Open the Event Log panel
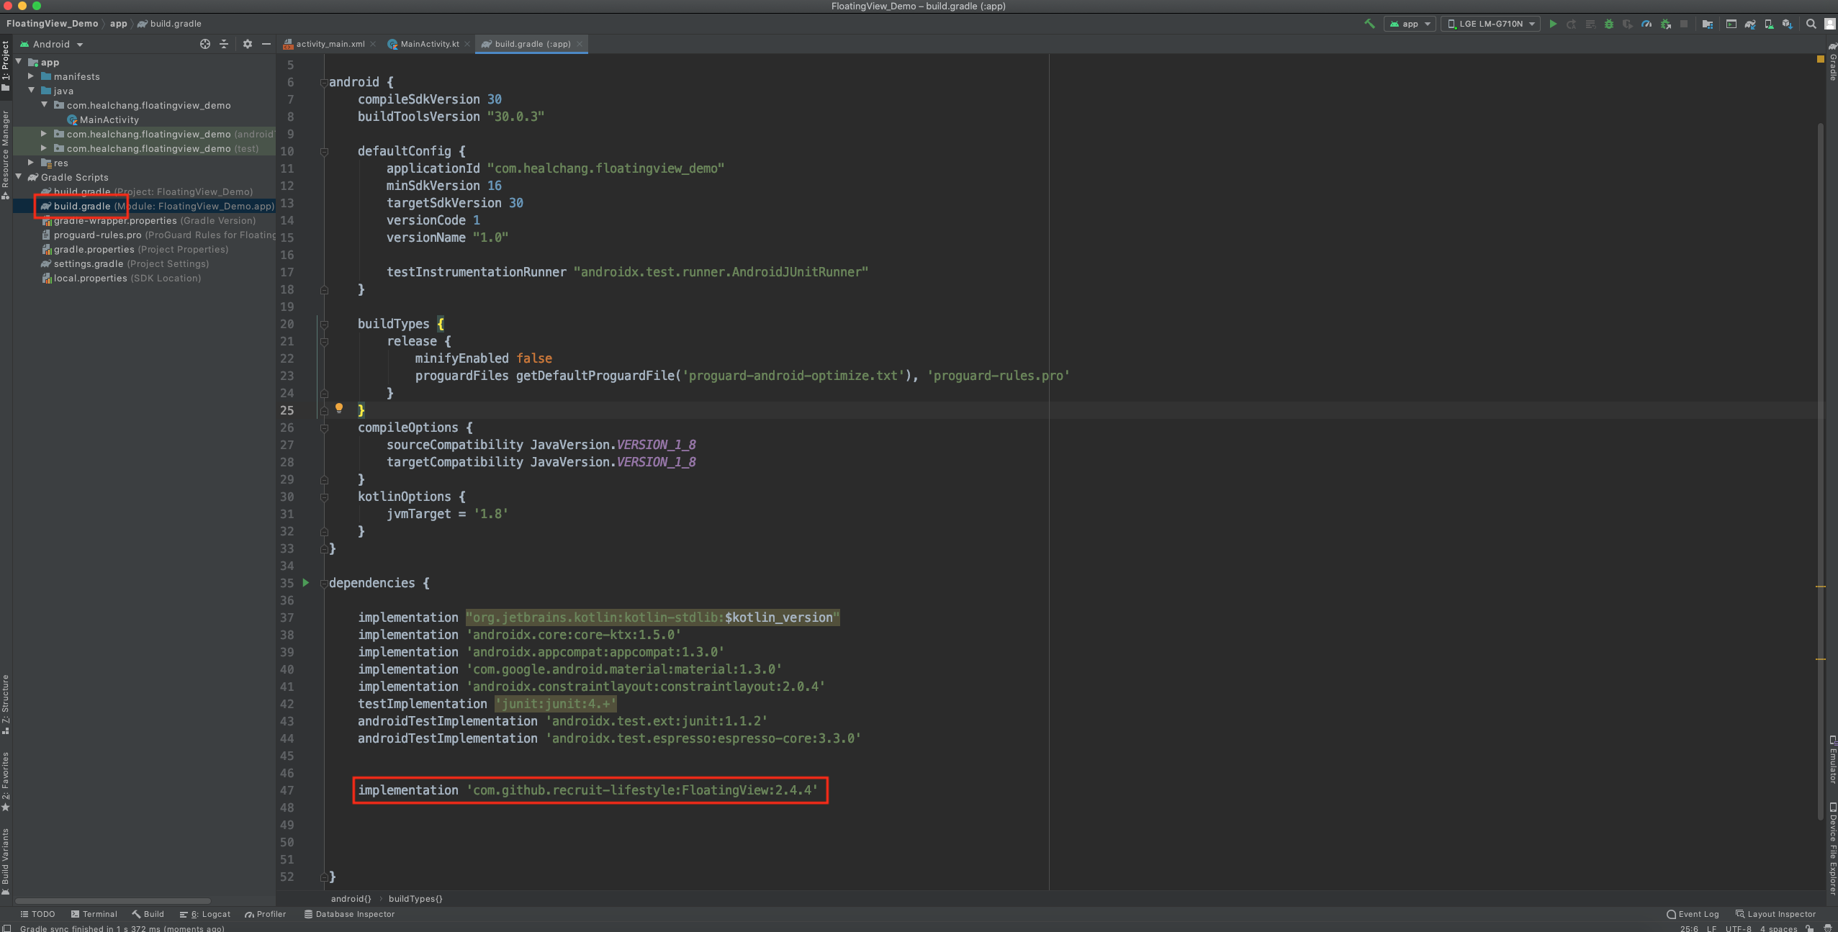 point(1693,914)
